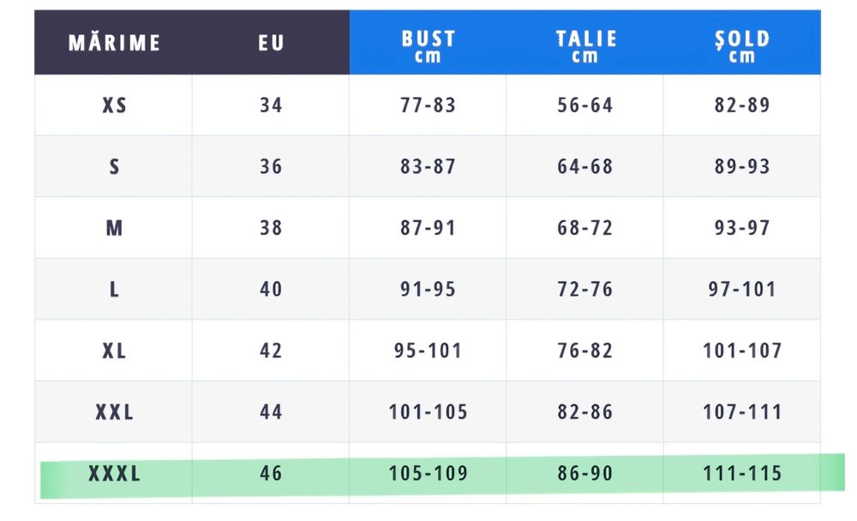The image size is (857, 521).
Task: Click EU size 34 cell
Action: (x=271, y=105)
